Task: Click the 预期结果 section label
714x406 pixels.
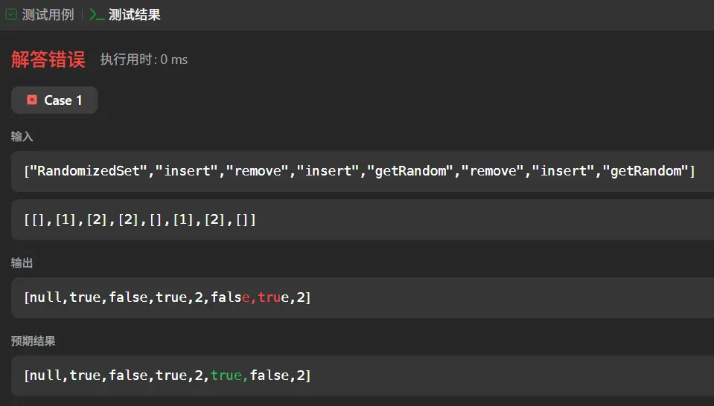Action: point(33,341)
